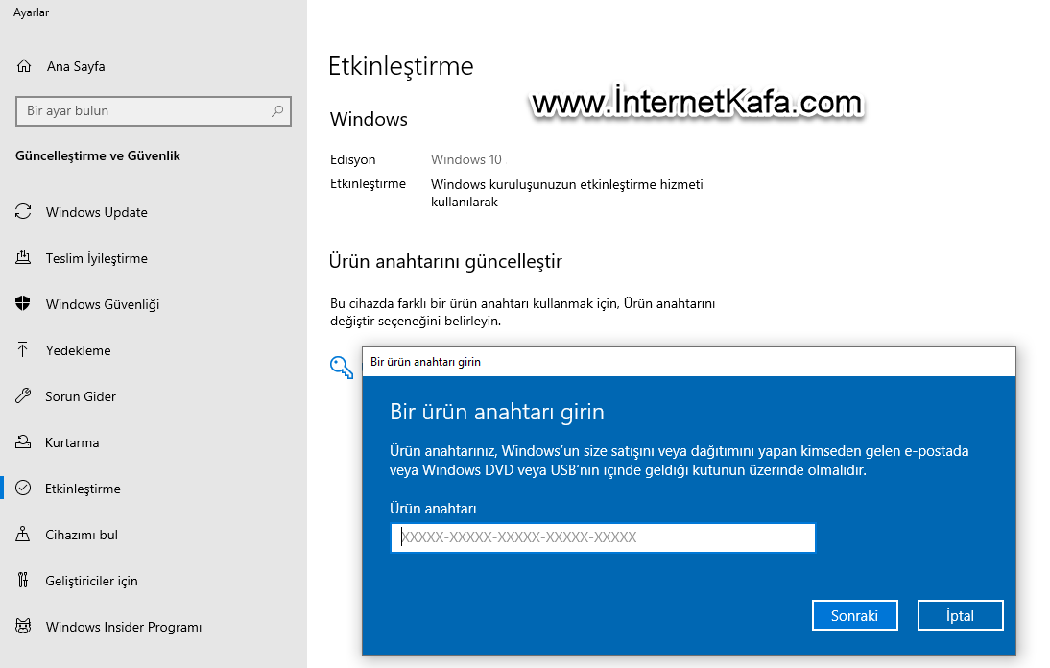This screenshot has width=1050, height=668.
Task: Open Ana Sayfa
Action: pos(76,66)
